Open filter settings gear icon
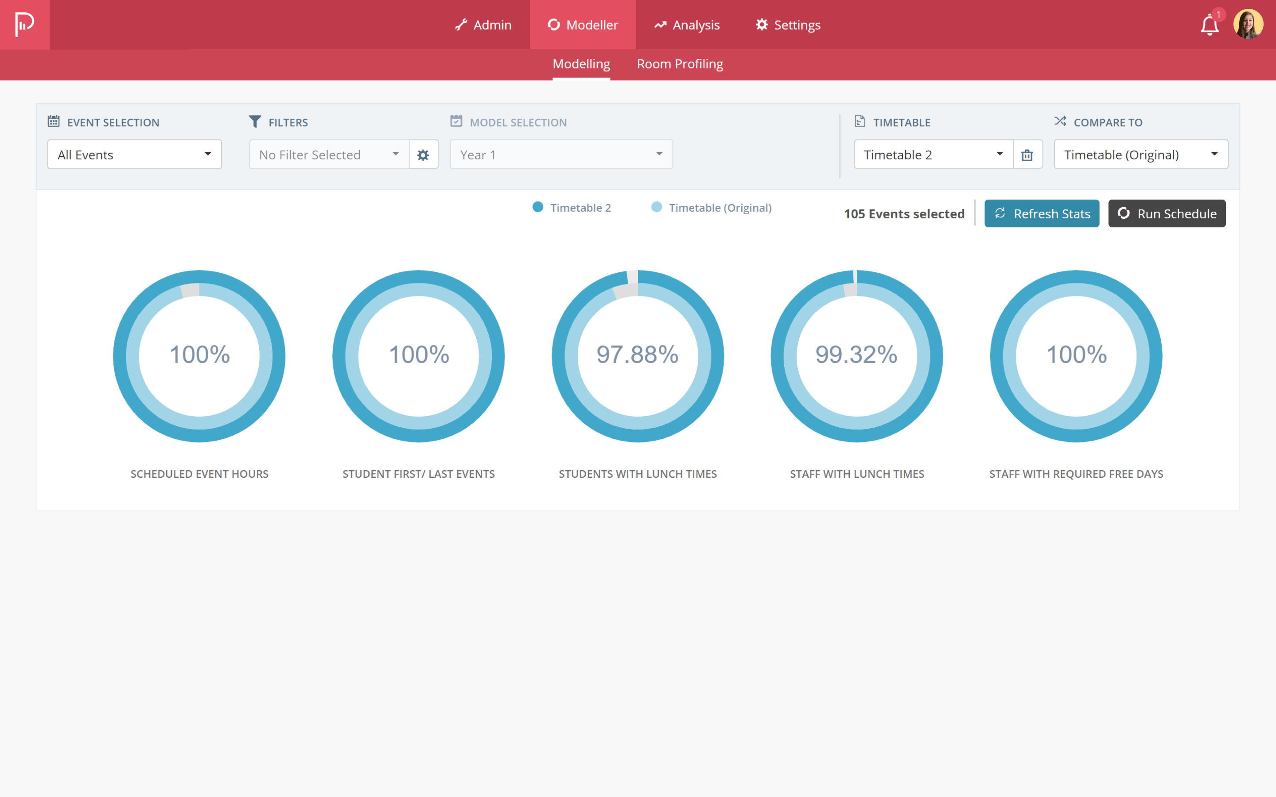Viewport: 1276px width, 797px height. (424, 155)
